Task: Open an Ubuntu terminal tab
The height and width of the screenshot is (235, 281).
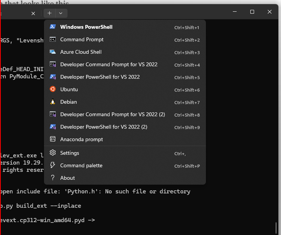Action: click(125, 89)
